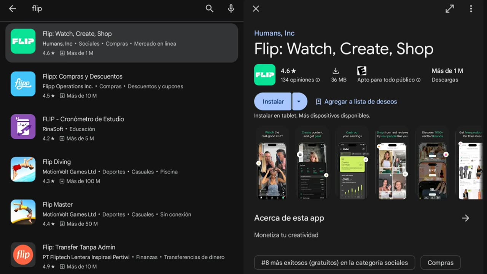Screen dimensions: 487x274
Task: Close the app details panel
Action: 256,9
